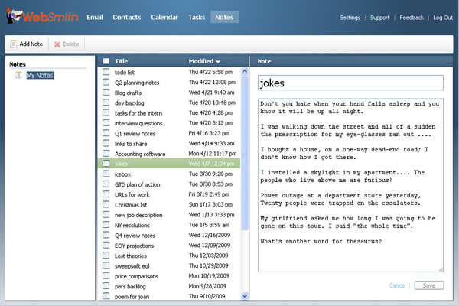Click the Thu 4/22 5:58 pm date

pyautogui.click(x=210, y=72)
